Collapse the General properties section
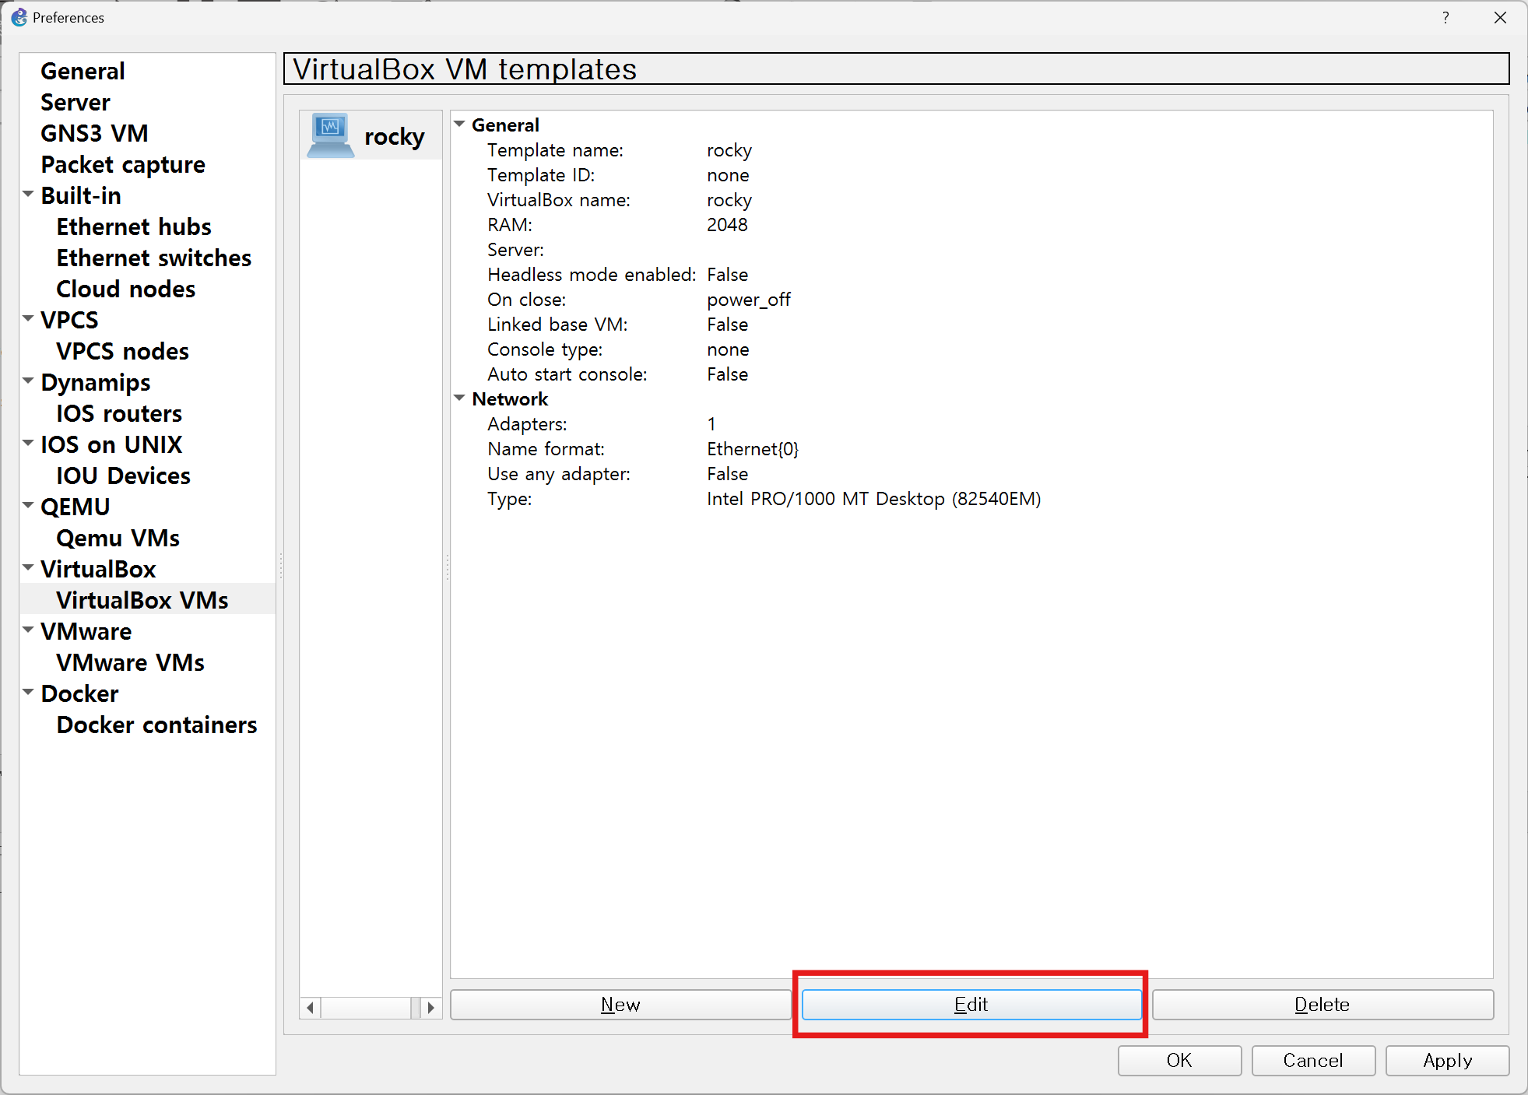The image size is (1528, 1095). point(460,125)
